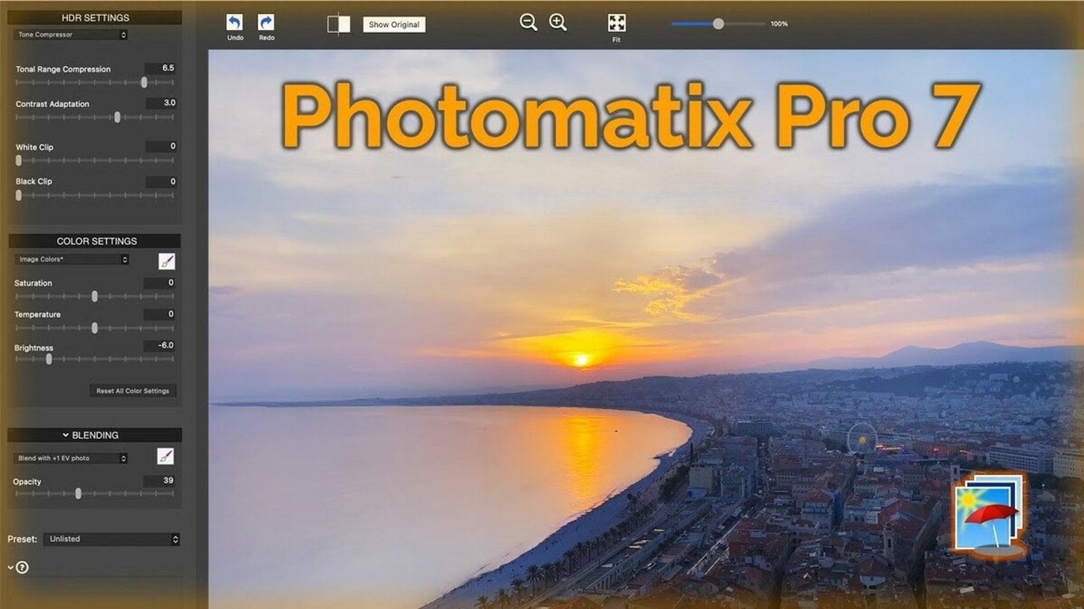The image size is (1084, 609).
Task: Click the help question mark icon
Action: coord(22,567)
